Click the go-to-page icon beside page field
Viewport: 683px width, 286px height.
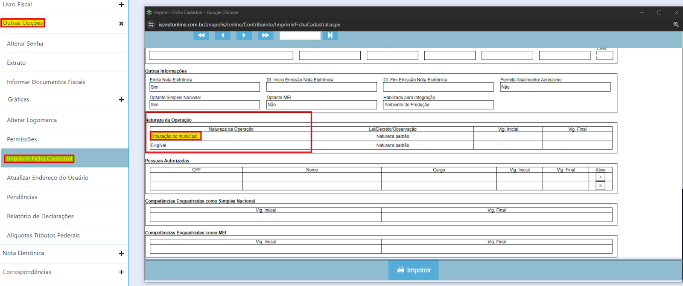(330, 35)
